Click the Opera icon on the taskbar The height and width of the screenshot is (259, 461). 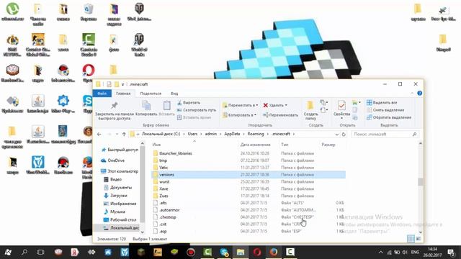(x=257, y=252)
